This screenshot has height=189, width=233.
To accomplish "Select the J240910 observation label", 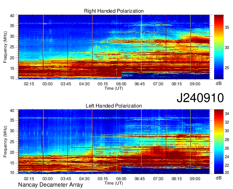I will pyautogui.click(x=200, y=98).
